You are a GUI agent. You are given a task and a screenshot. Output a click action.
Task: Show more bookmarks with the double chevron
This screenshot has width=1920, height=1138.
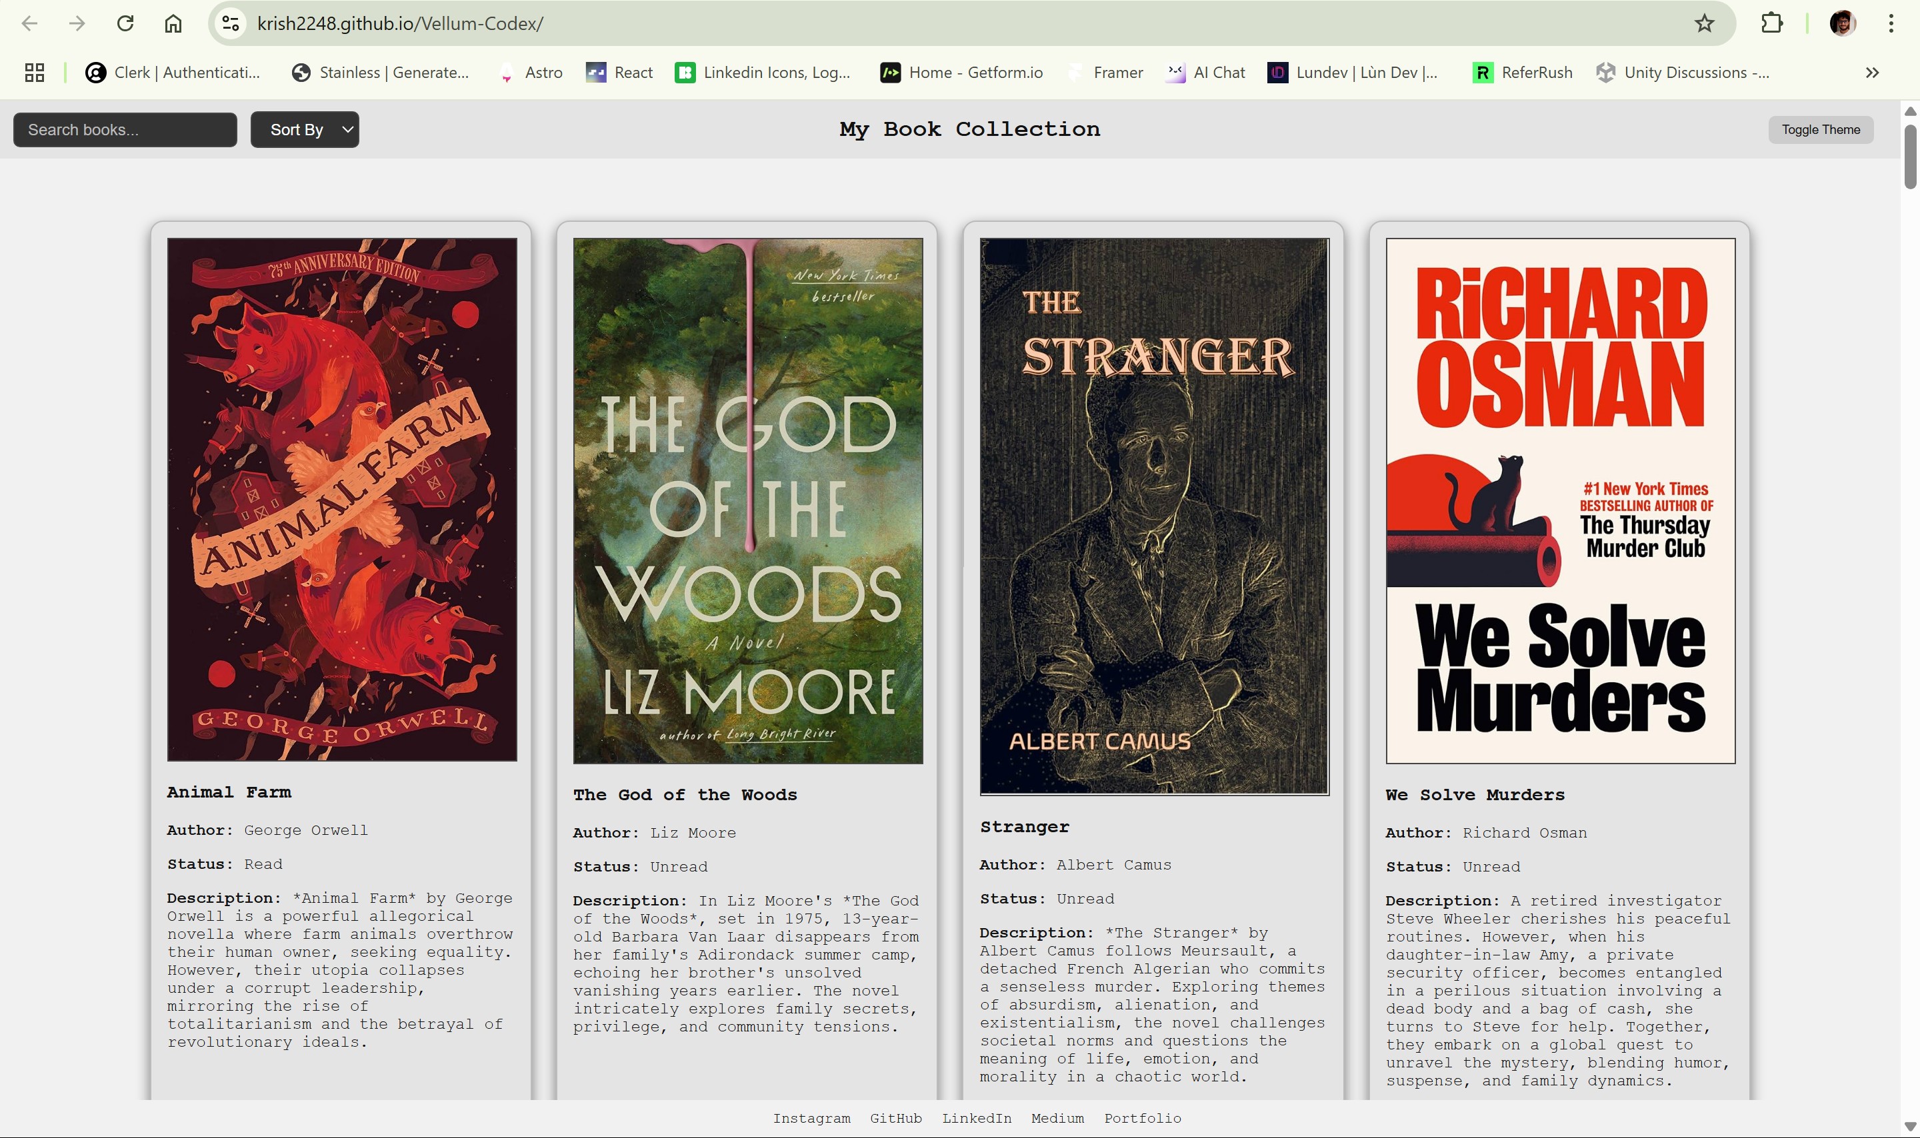1873,73
